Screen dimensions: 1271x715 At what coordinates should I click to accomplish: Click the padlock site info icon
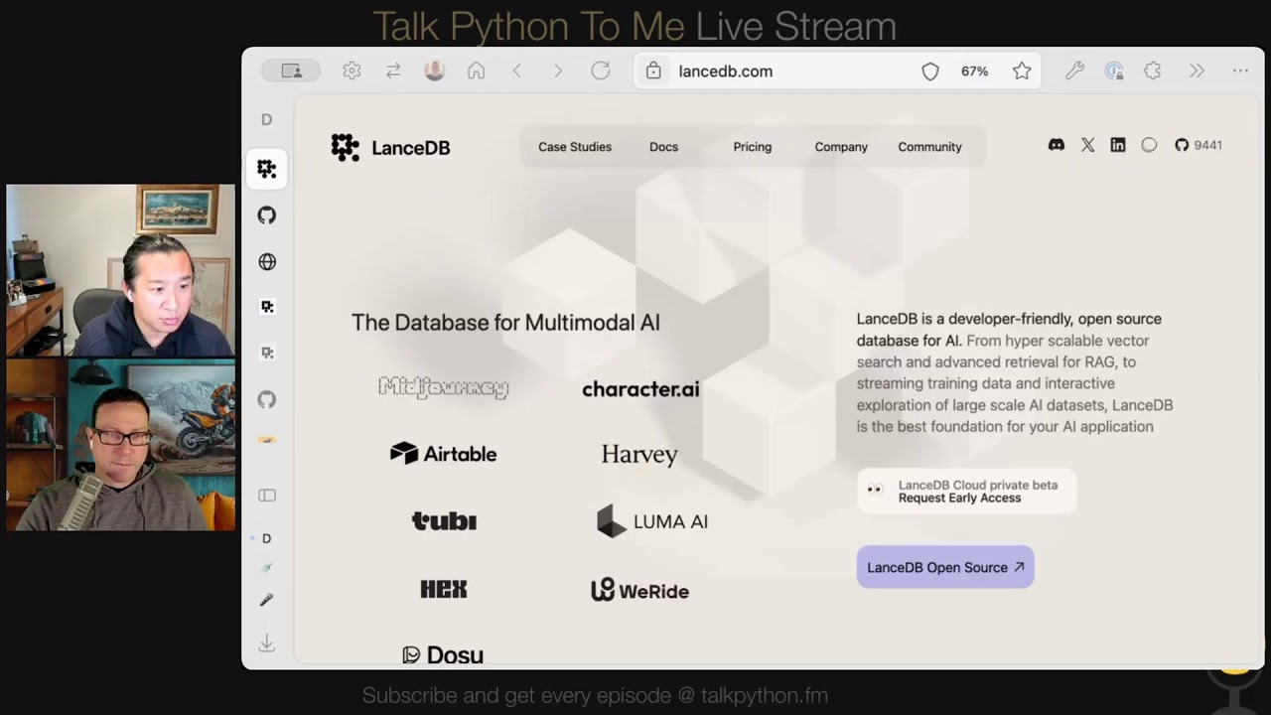(x=652, y=71)
